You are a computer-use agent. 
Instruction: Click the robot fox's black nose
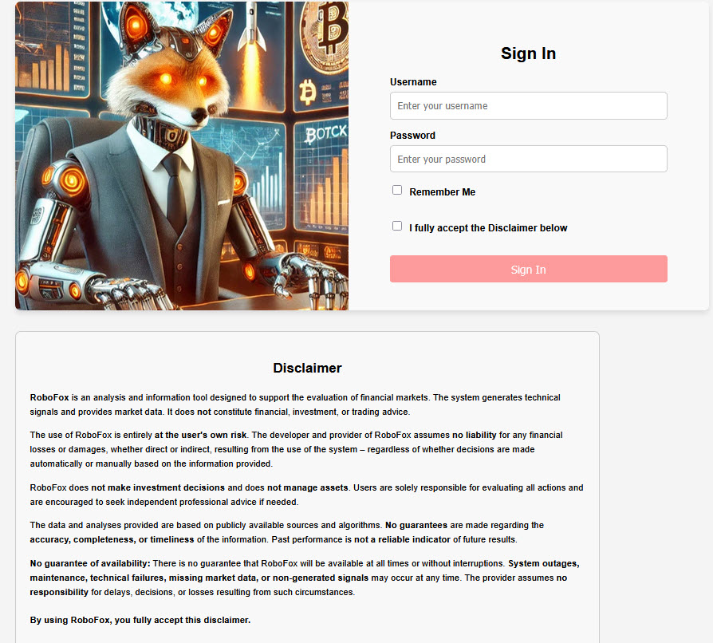[199, 113]
